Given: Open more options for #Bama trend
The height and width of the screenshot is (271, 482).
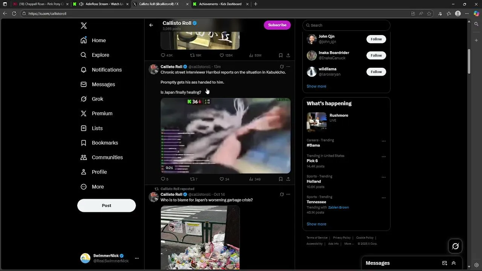Looking at the screenshot, I should [384, 141].
